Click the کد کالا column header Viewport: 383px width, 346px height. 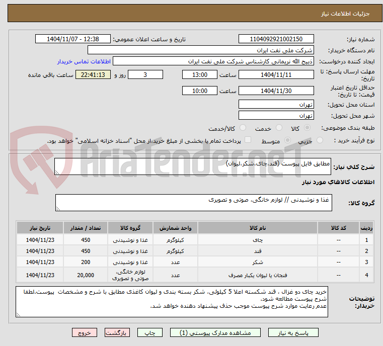[x=338, y=228]
